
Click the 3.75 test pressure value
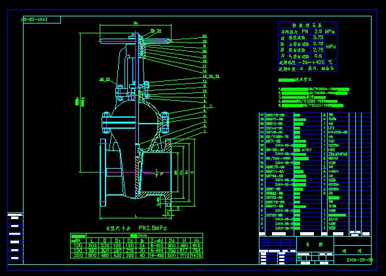point(318,37)
